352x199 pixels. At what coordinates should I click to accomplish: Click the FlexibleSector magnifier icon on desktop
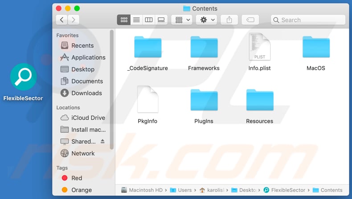pos(23,77)
